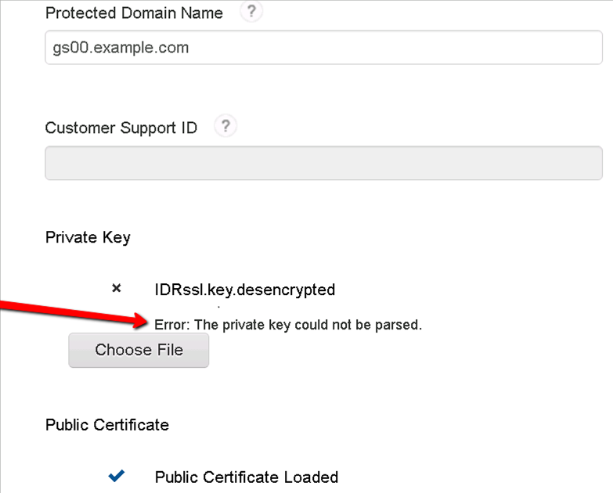Focus the Protected Domain Name input field
613x497 pixels.
pos(323,48)
